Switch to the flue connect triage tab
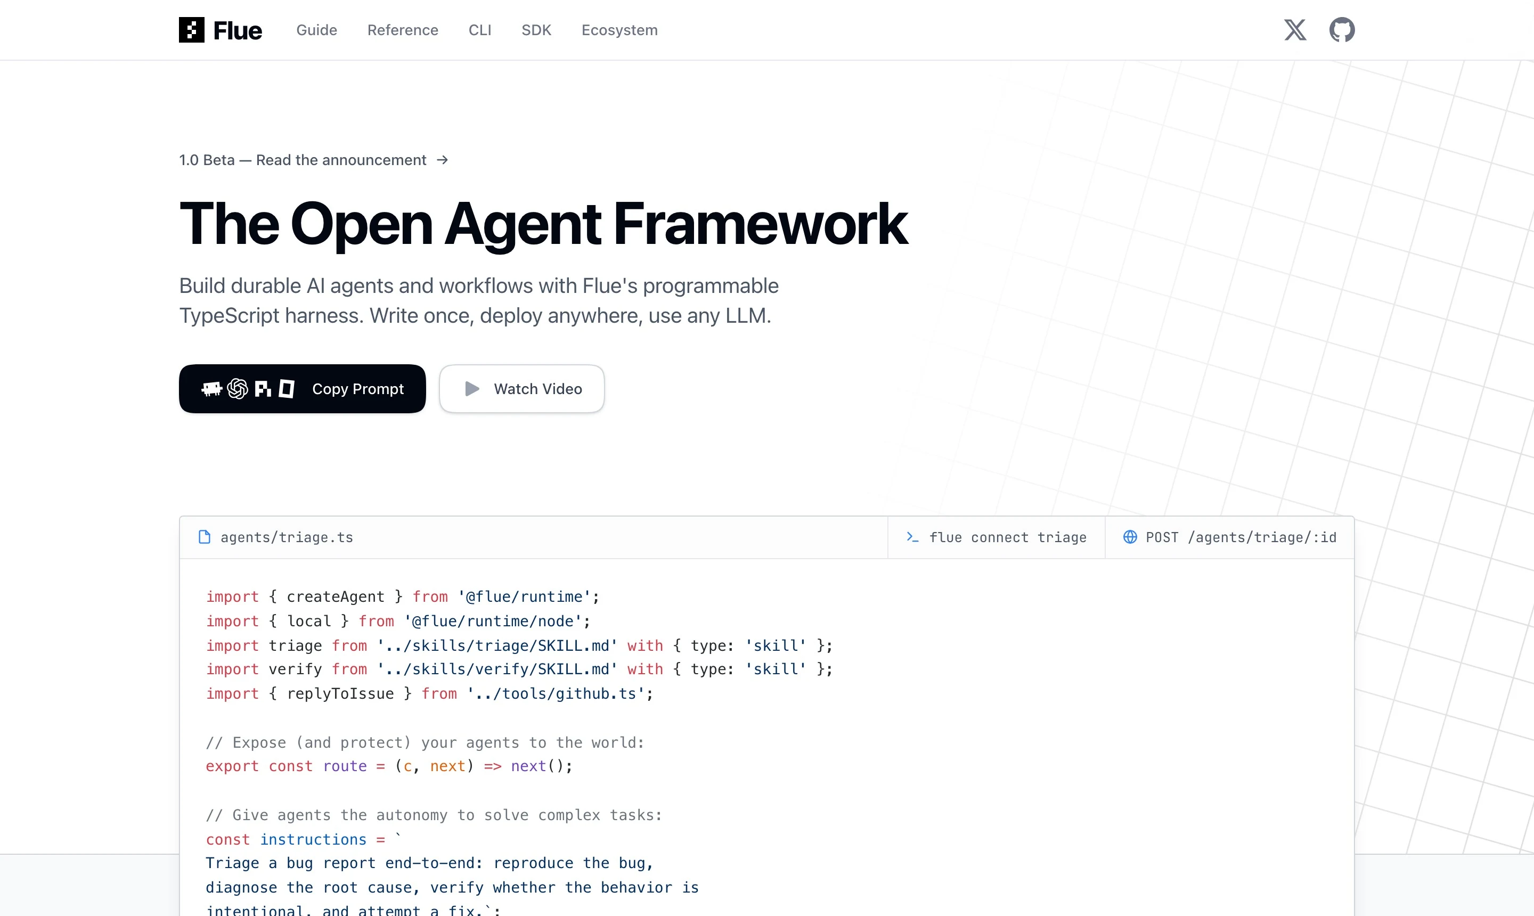The image size is (1534, 916). pos(997,538)
